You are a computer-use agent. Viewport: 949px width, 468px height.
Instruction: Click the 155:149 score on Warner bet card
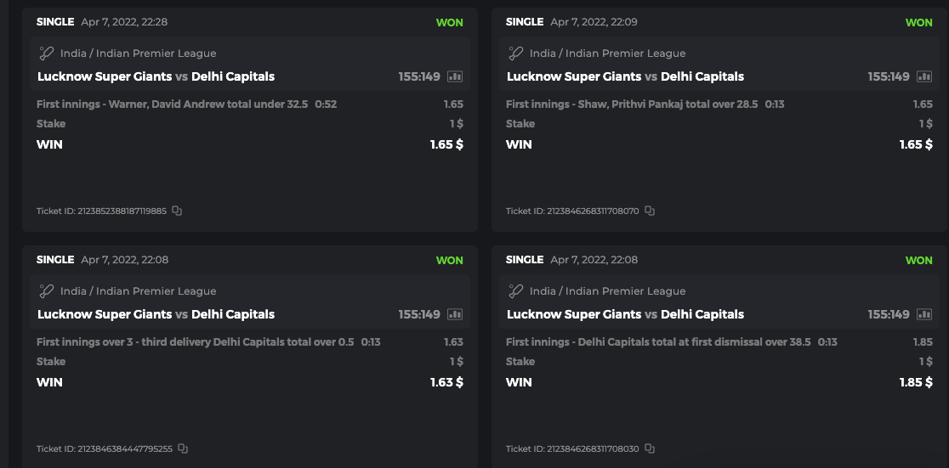[419, 76]
